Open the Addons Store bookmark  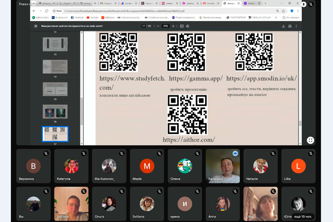point(41,18)
